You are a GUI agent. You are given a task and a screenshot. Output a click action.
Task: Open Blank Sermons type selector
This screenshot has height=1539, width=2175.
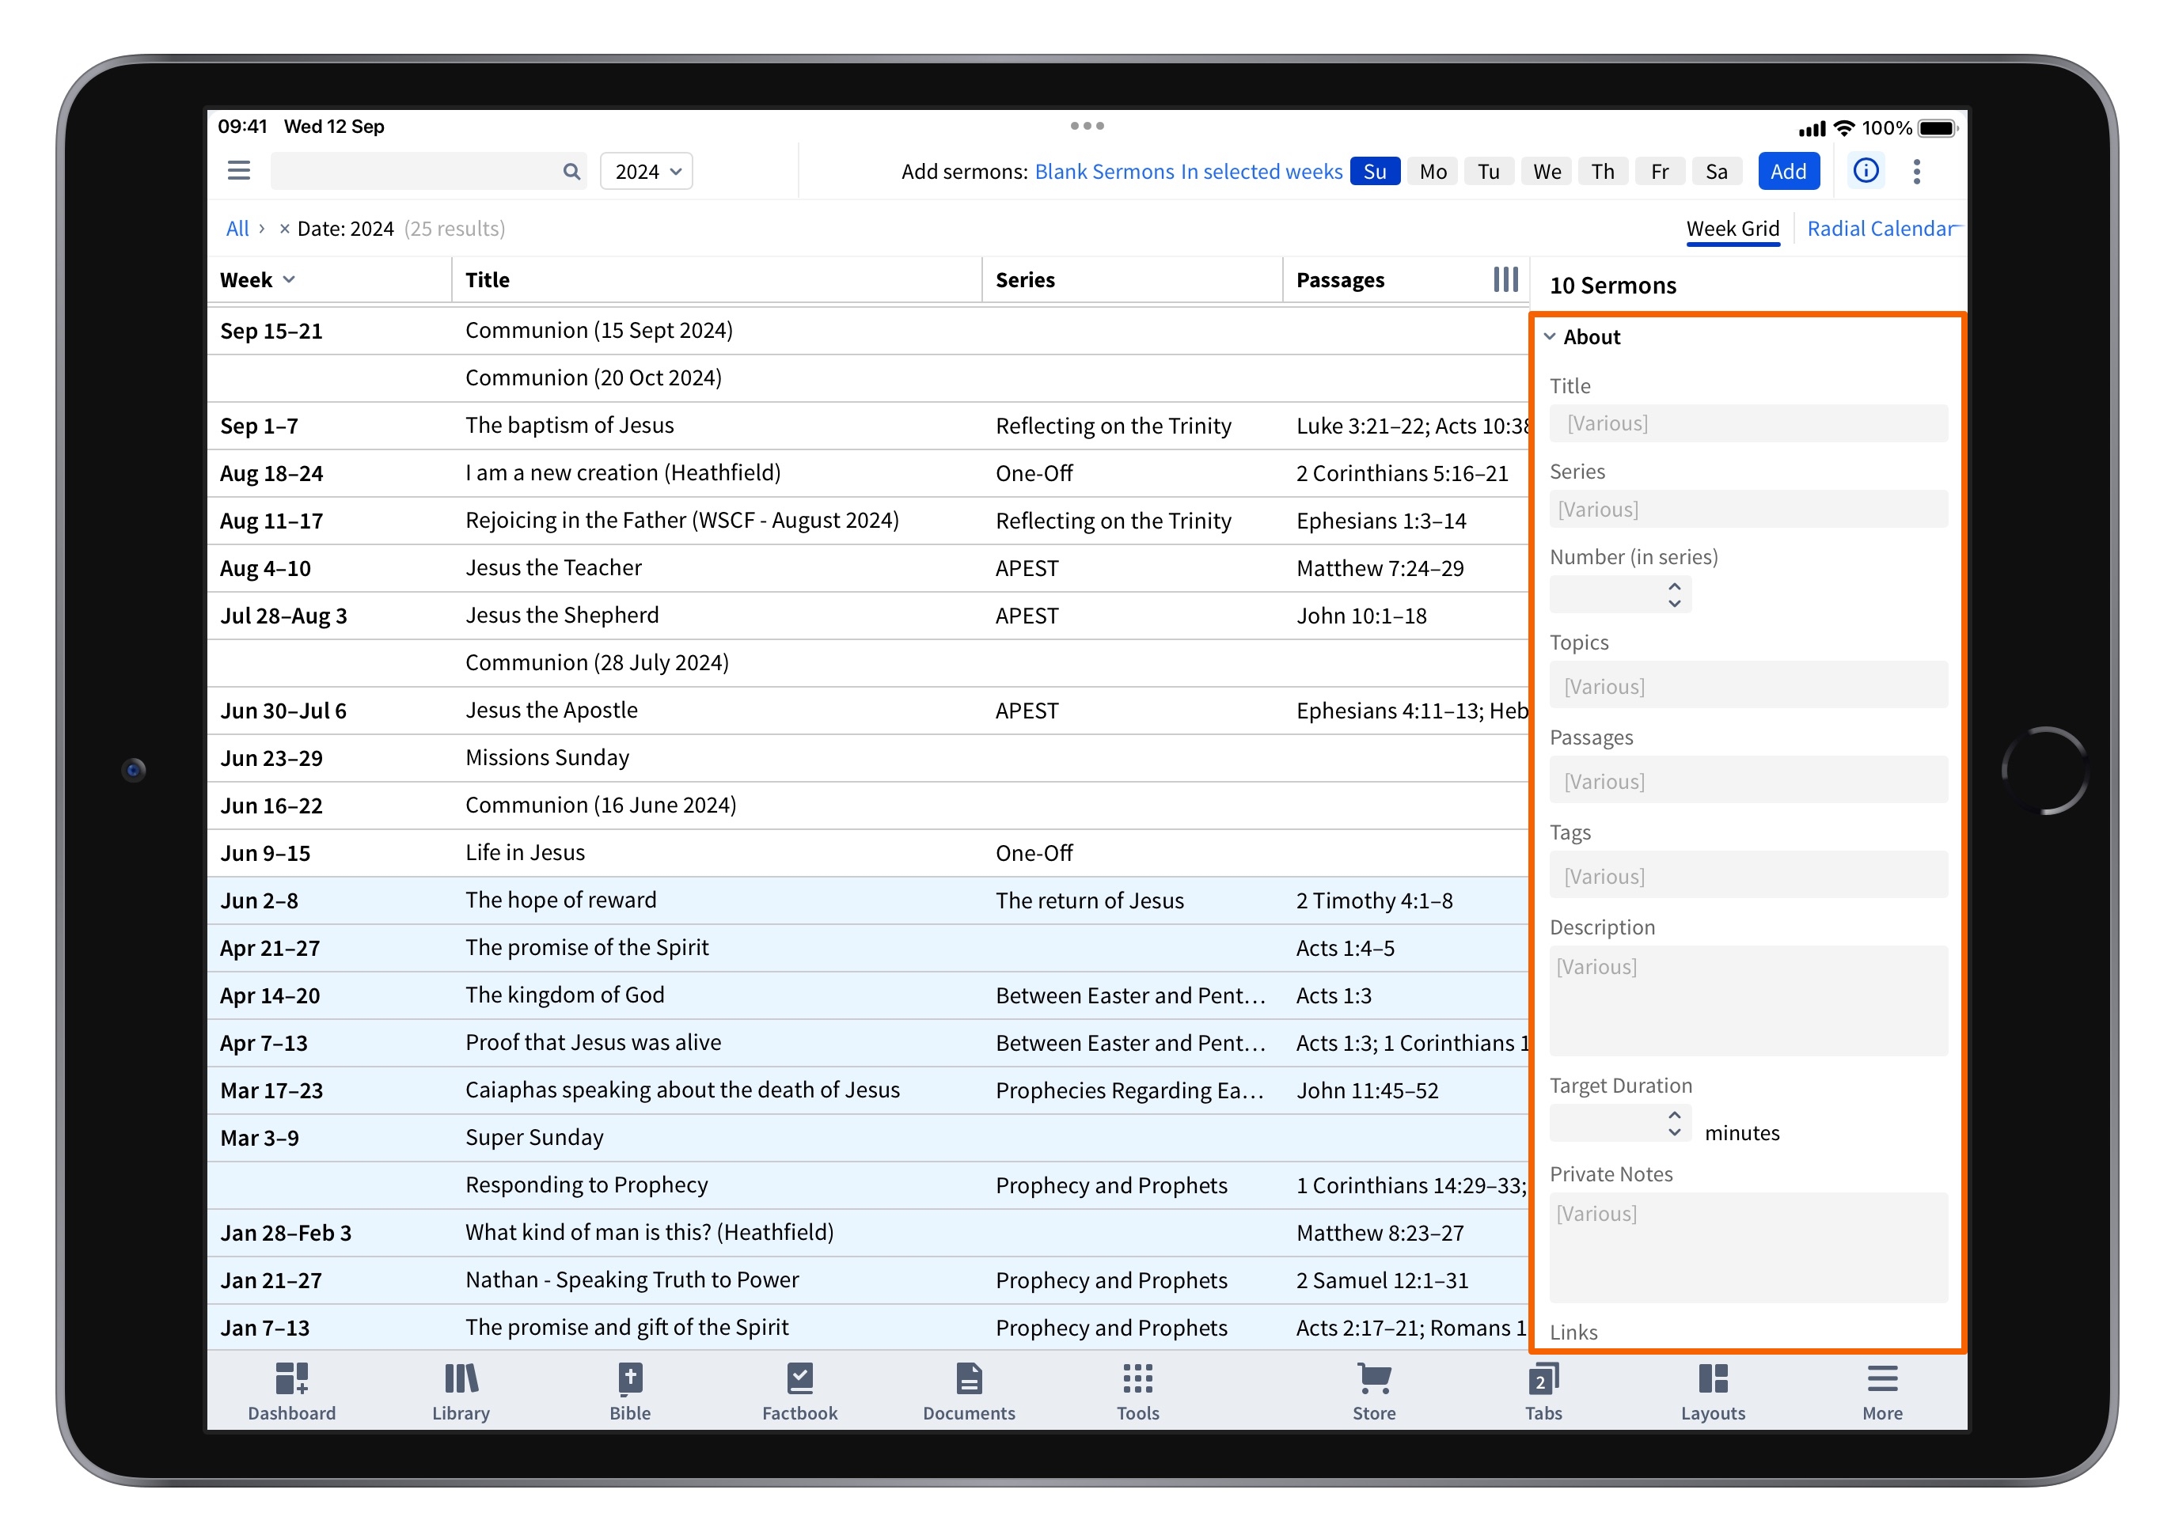coord(1104,172)
